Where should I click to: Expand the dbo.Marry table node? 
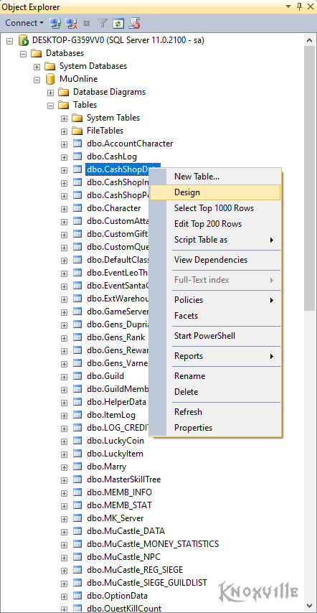64,467
